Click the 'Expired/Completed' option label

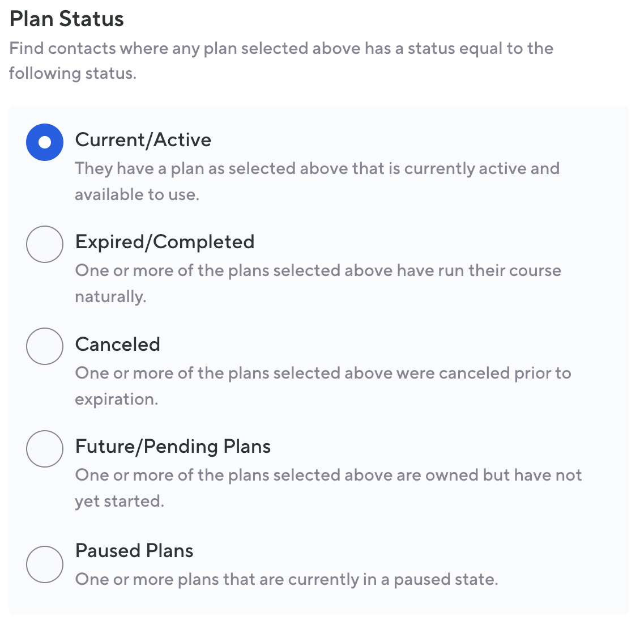[164, 242]
